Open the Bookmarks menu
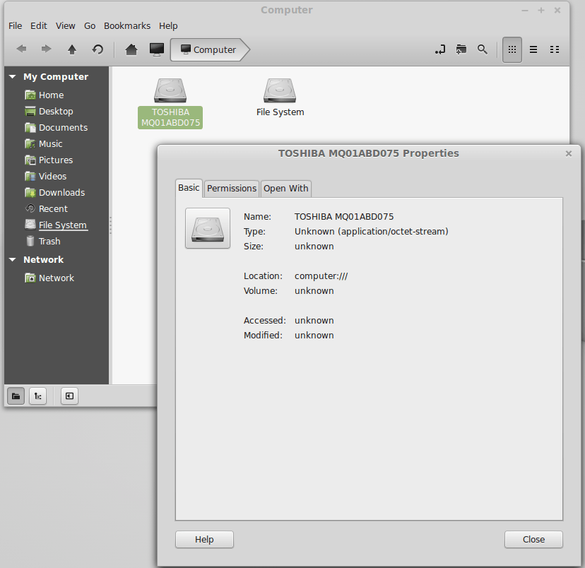The width and height of the screenshot is (585, 568). point(126,25)
